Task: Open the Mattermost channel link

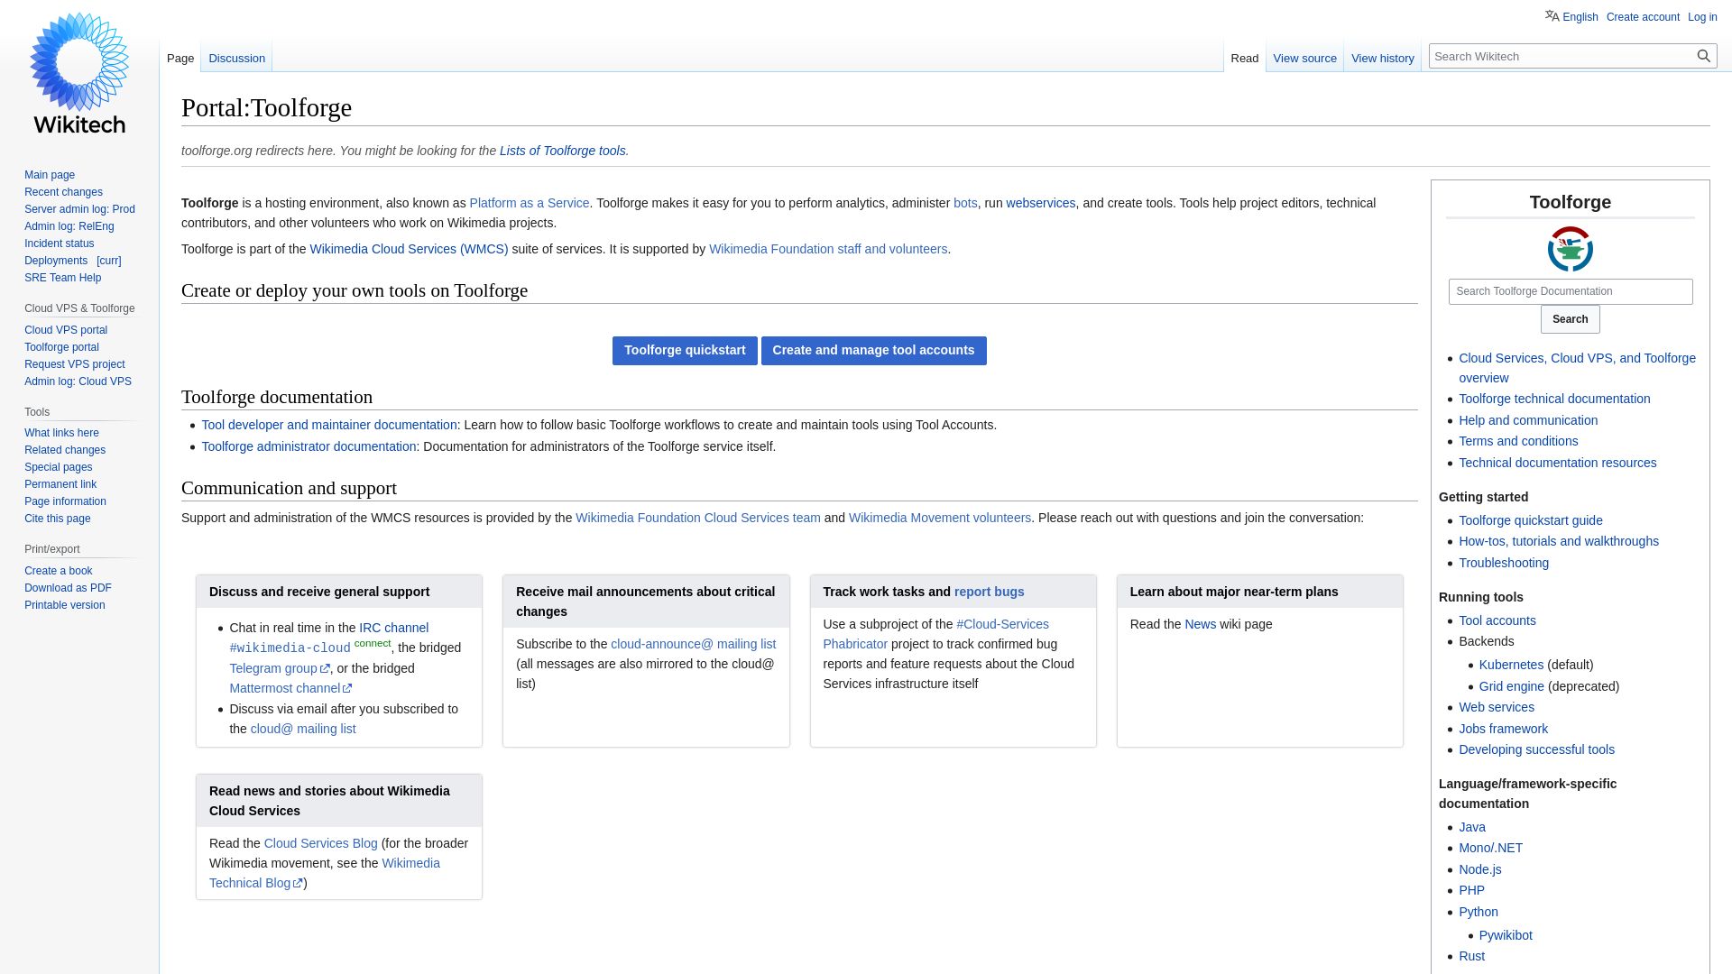Action: point(290,688)
